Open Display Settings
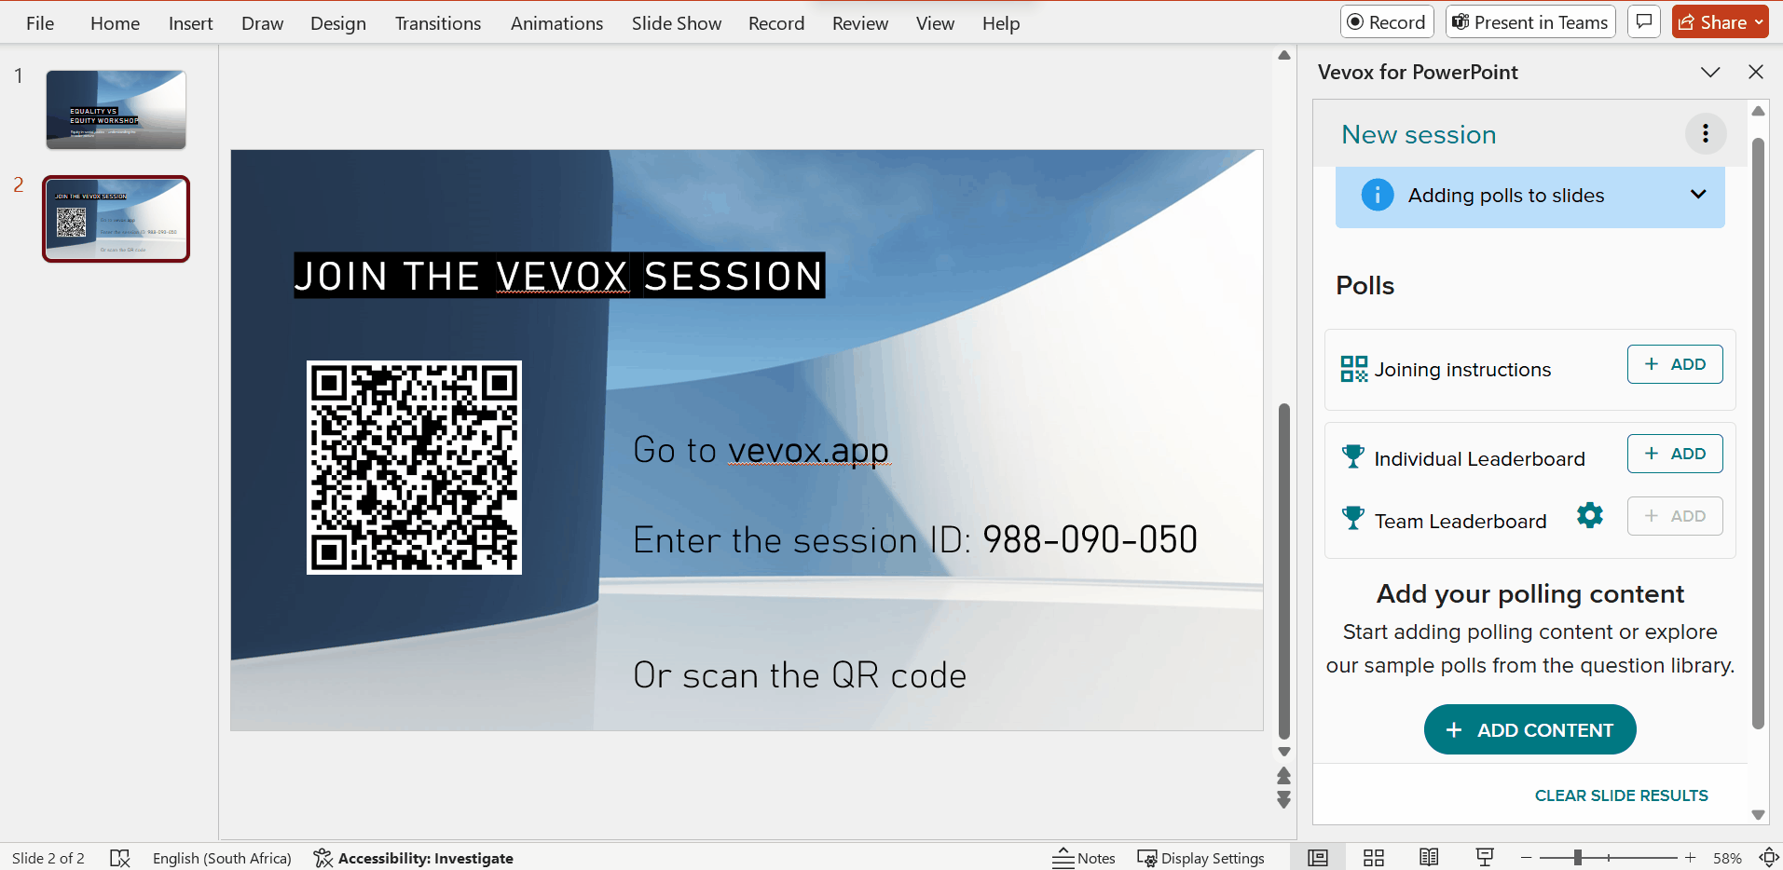The image size is (1783, 870). point(1201,858)
